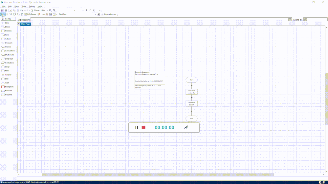Select the Data Item tool
Screen dimensions: 328x184
(x=9, y=59)
